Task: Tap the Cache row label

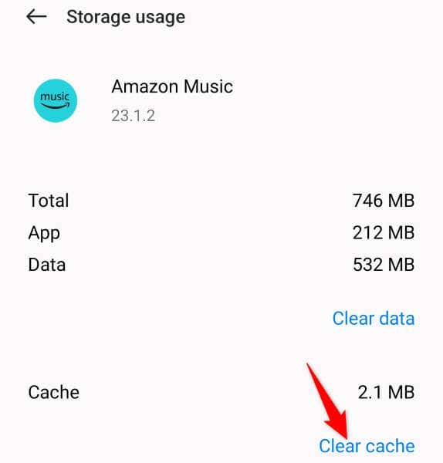Action: pyautogui.click(x=53, y=393)
